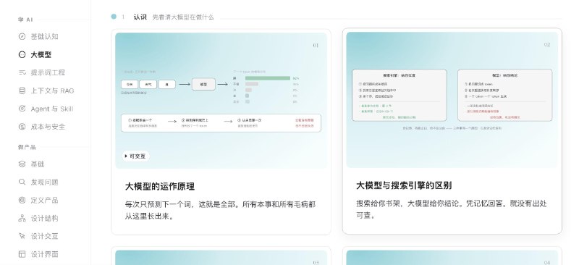
Task: Click the number 02 on second card
Action: coord(547,45)
